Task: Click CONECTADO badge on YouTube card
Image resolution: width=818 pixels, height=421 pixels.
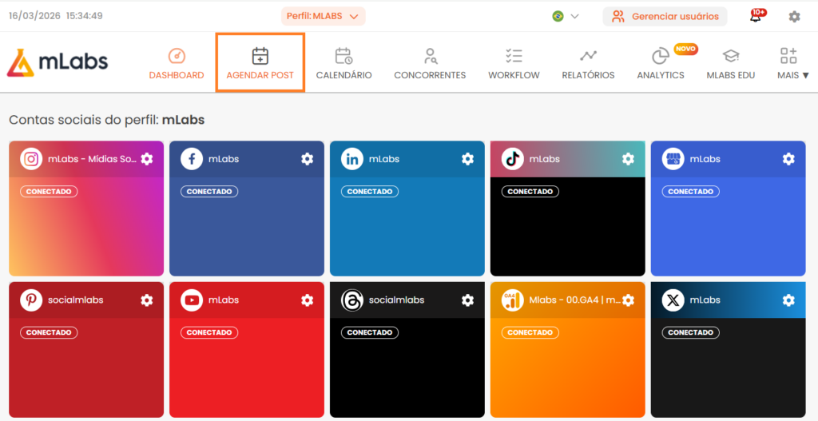Action: [209, 332]
